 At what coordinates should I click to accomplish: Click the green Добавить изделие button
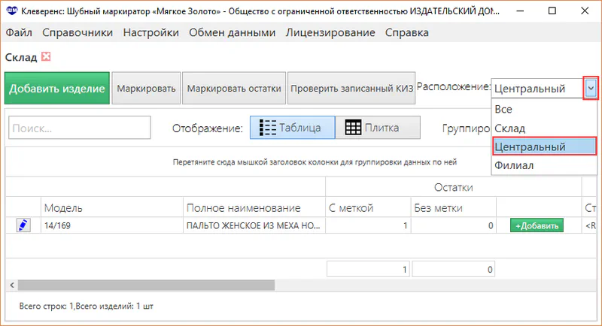click(x=57, y=89)
